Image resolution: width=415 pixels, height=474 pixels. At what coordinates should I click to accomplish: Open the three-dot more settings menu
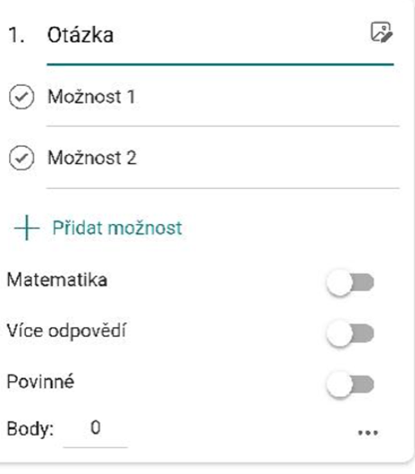pos(368,433)
